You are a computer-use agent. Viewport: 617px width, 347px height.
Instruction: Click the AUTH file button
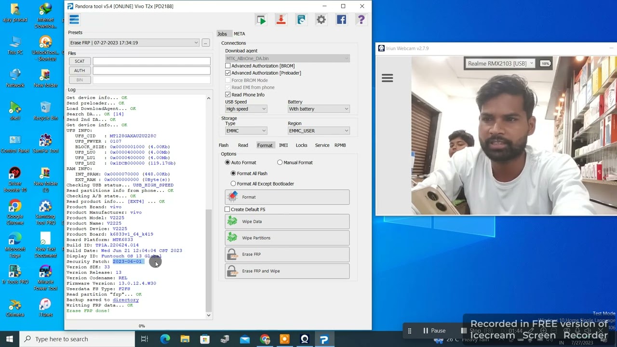coord(80,70)
